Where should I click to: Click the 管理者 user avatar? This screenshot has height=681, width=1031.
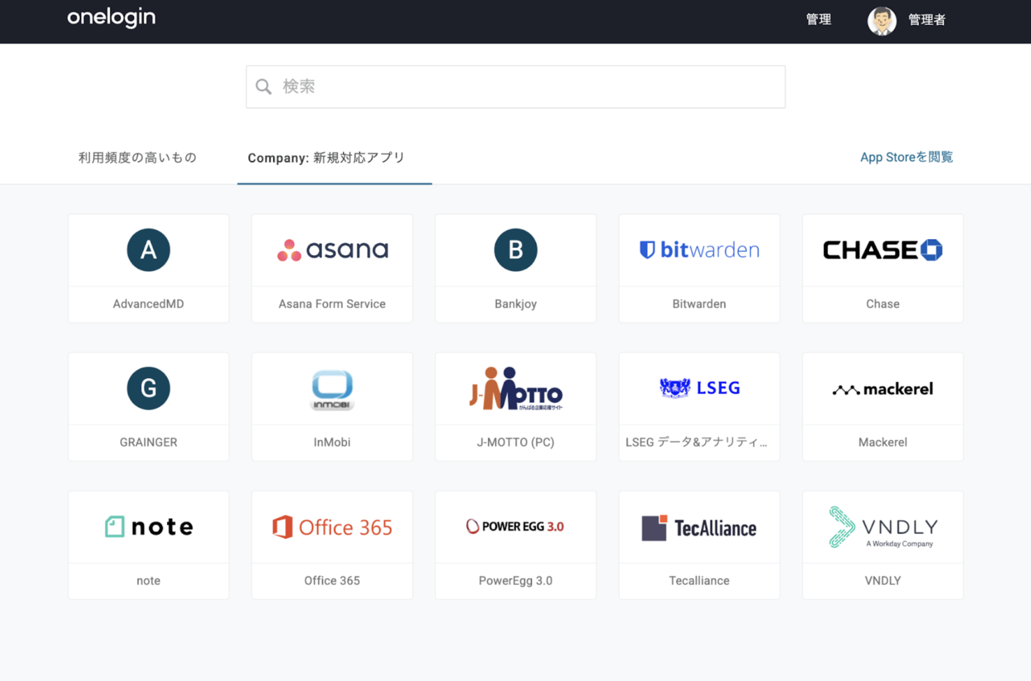click(881, 21)
